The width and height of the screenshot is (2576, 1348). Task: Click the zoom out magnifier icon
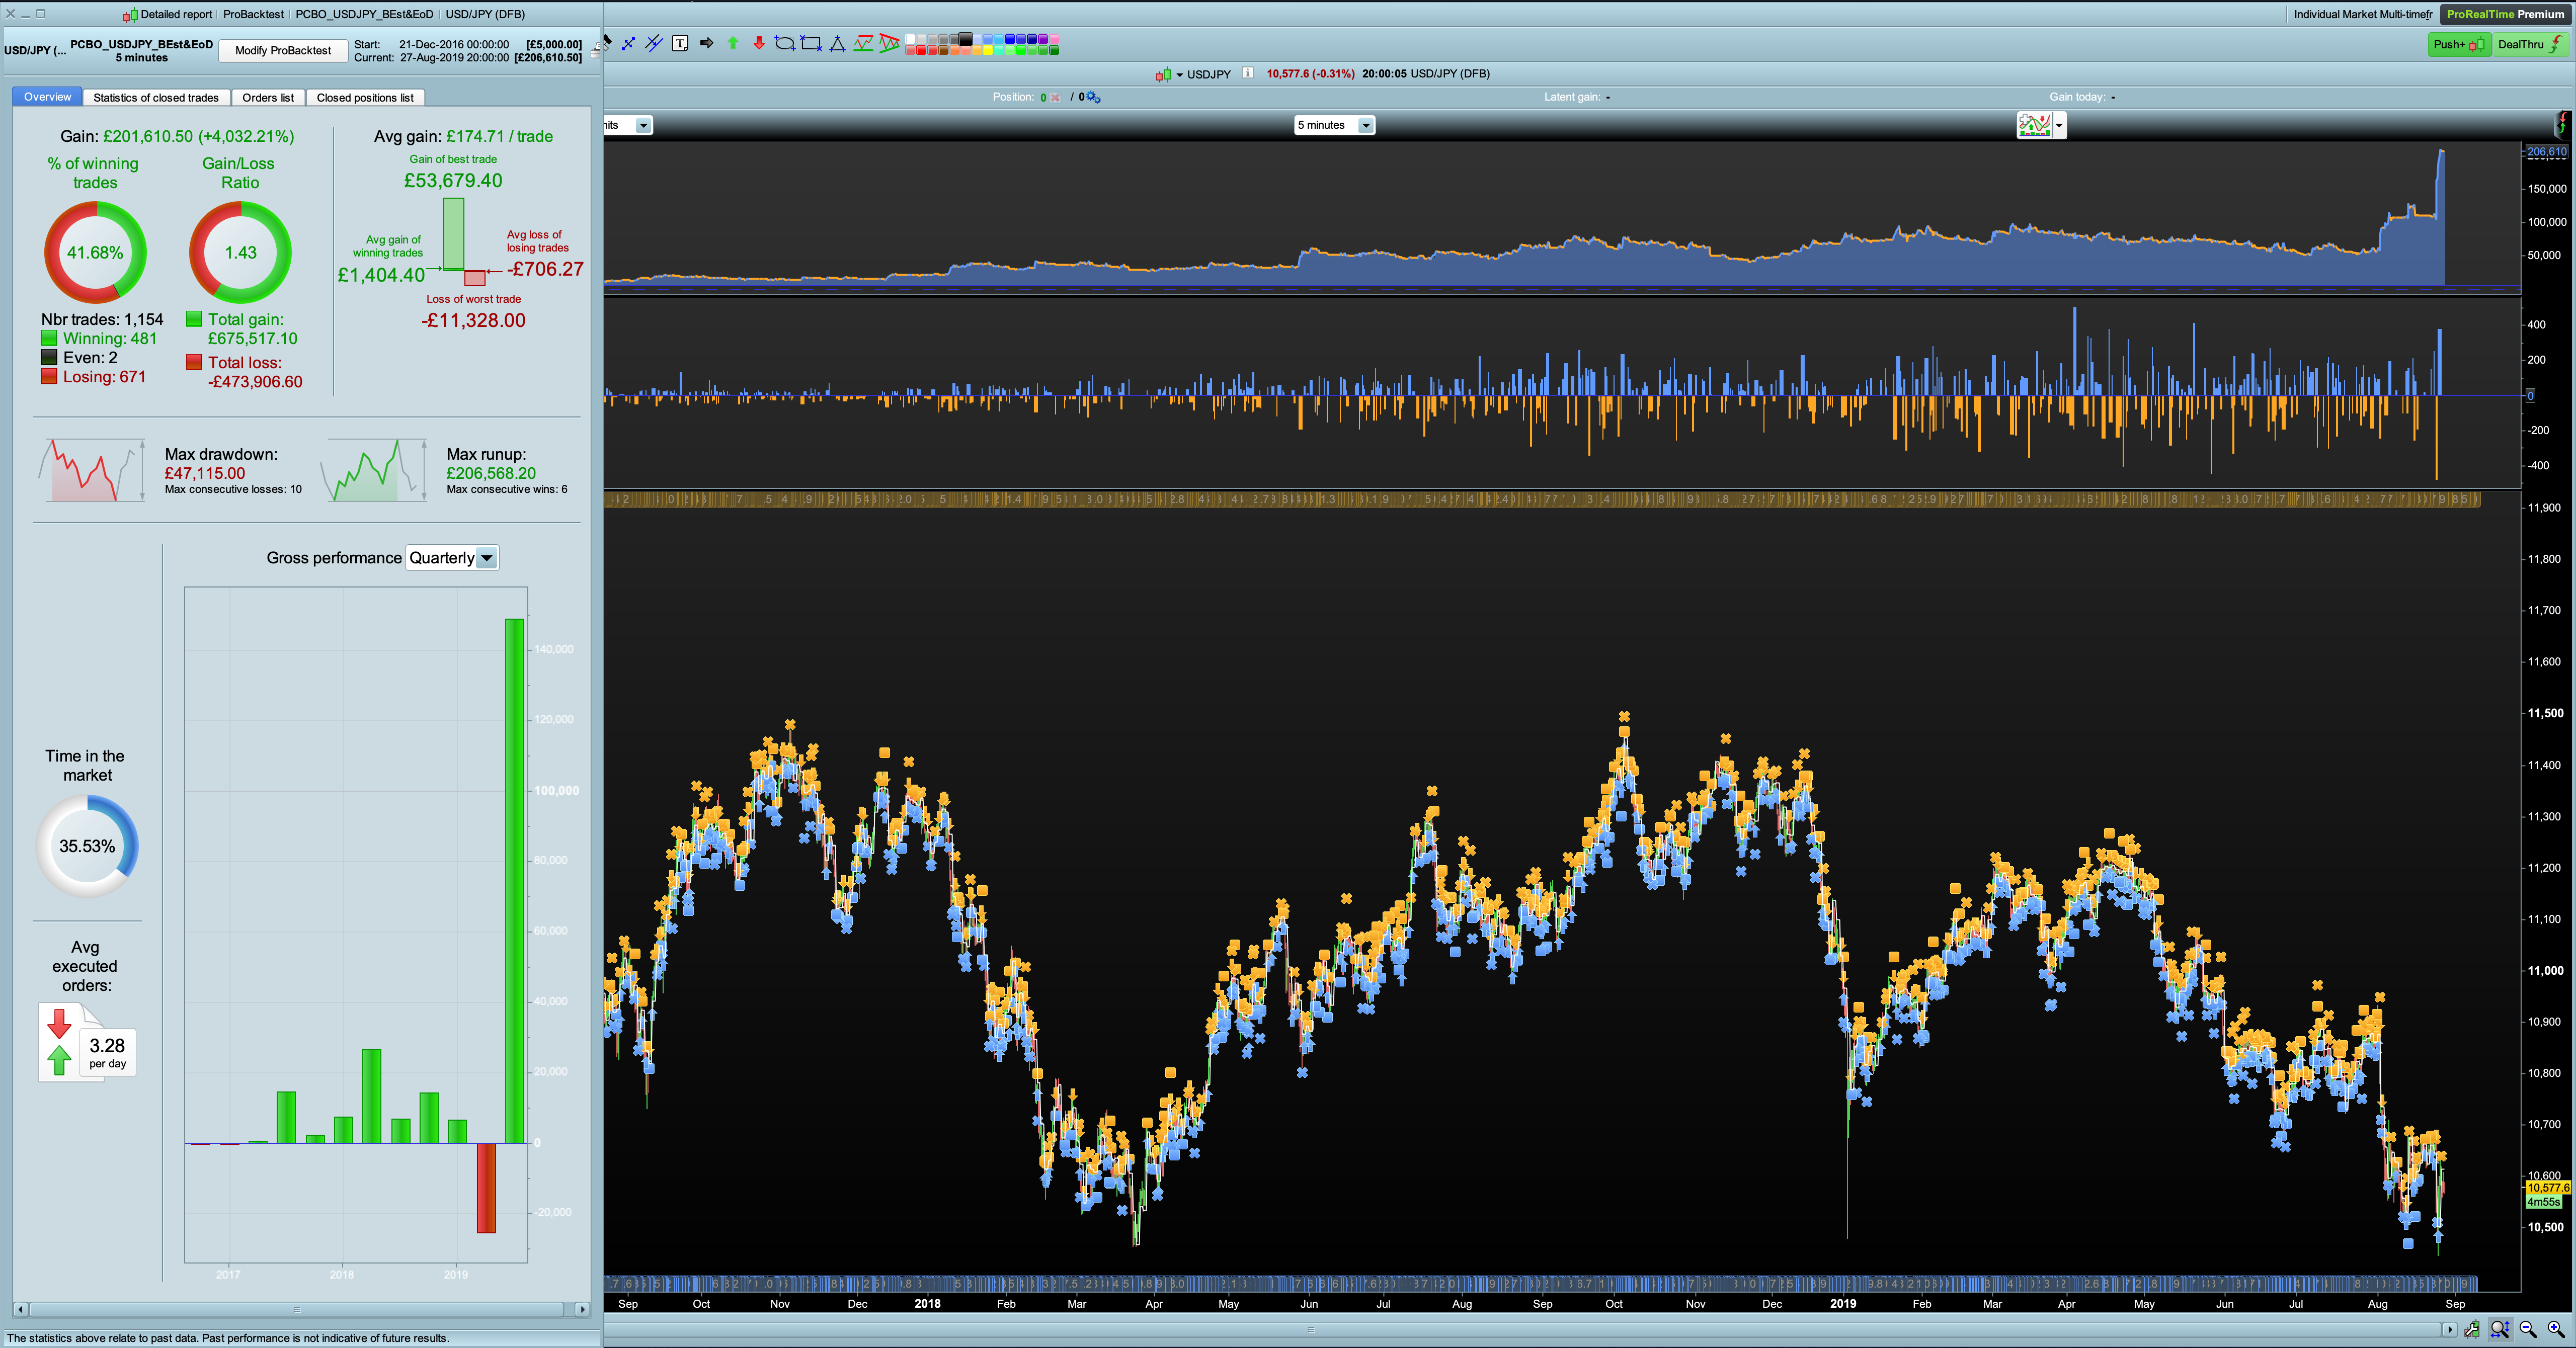(2528, 1329)
